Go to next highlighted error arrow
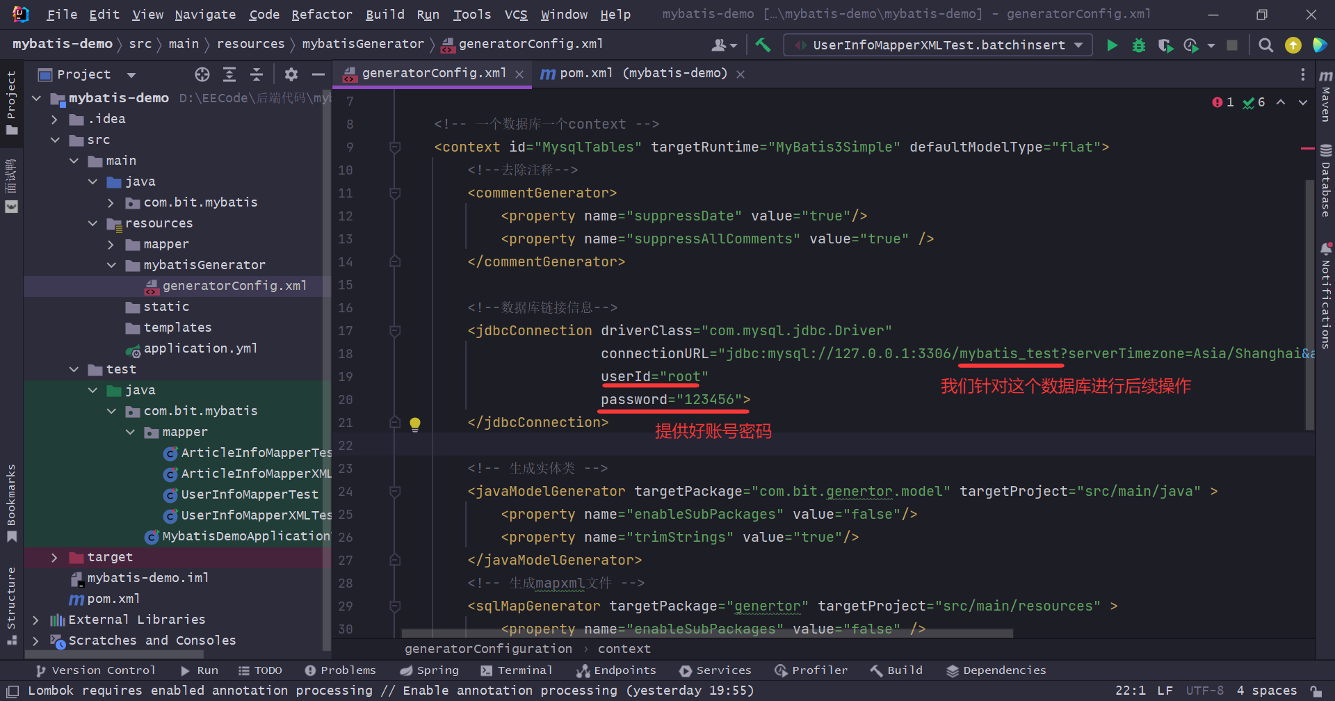This screenshot has width=1335, height=701. click(1303, 102)
